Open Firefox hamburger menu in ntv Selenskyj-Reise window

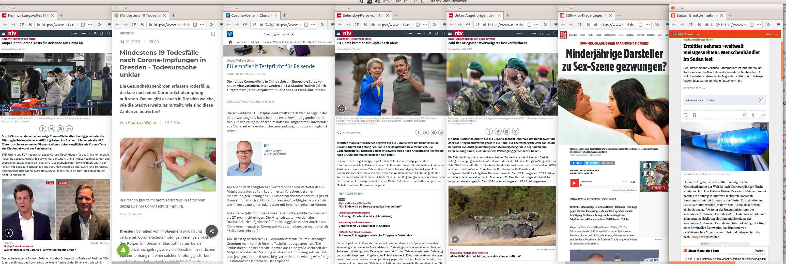click(x=444, y=25)
